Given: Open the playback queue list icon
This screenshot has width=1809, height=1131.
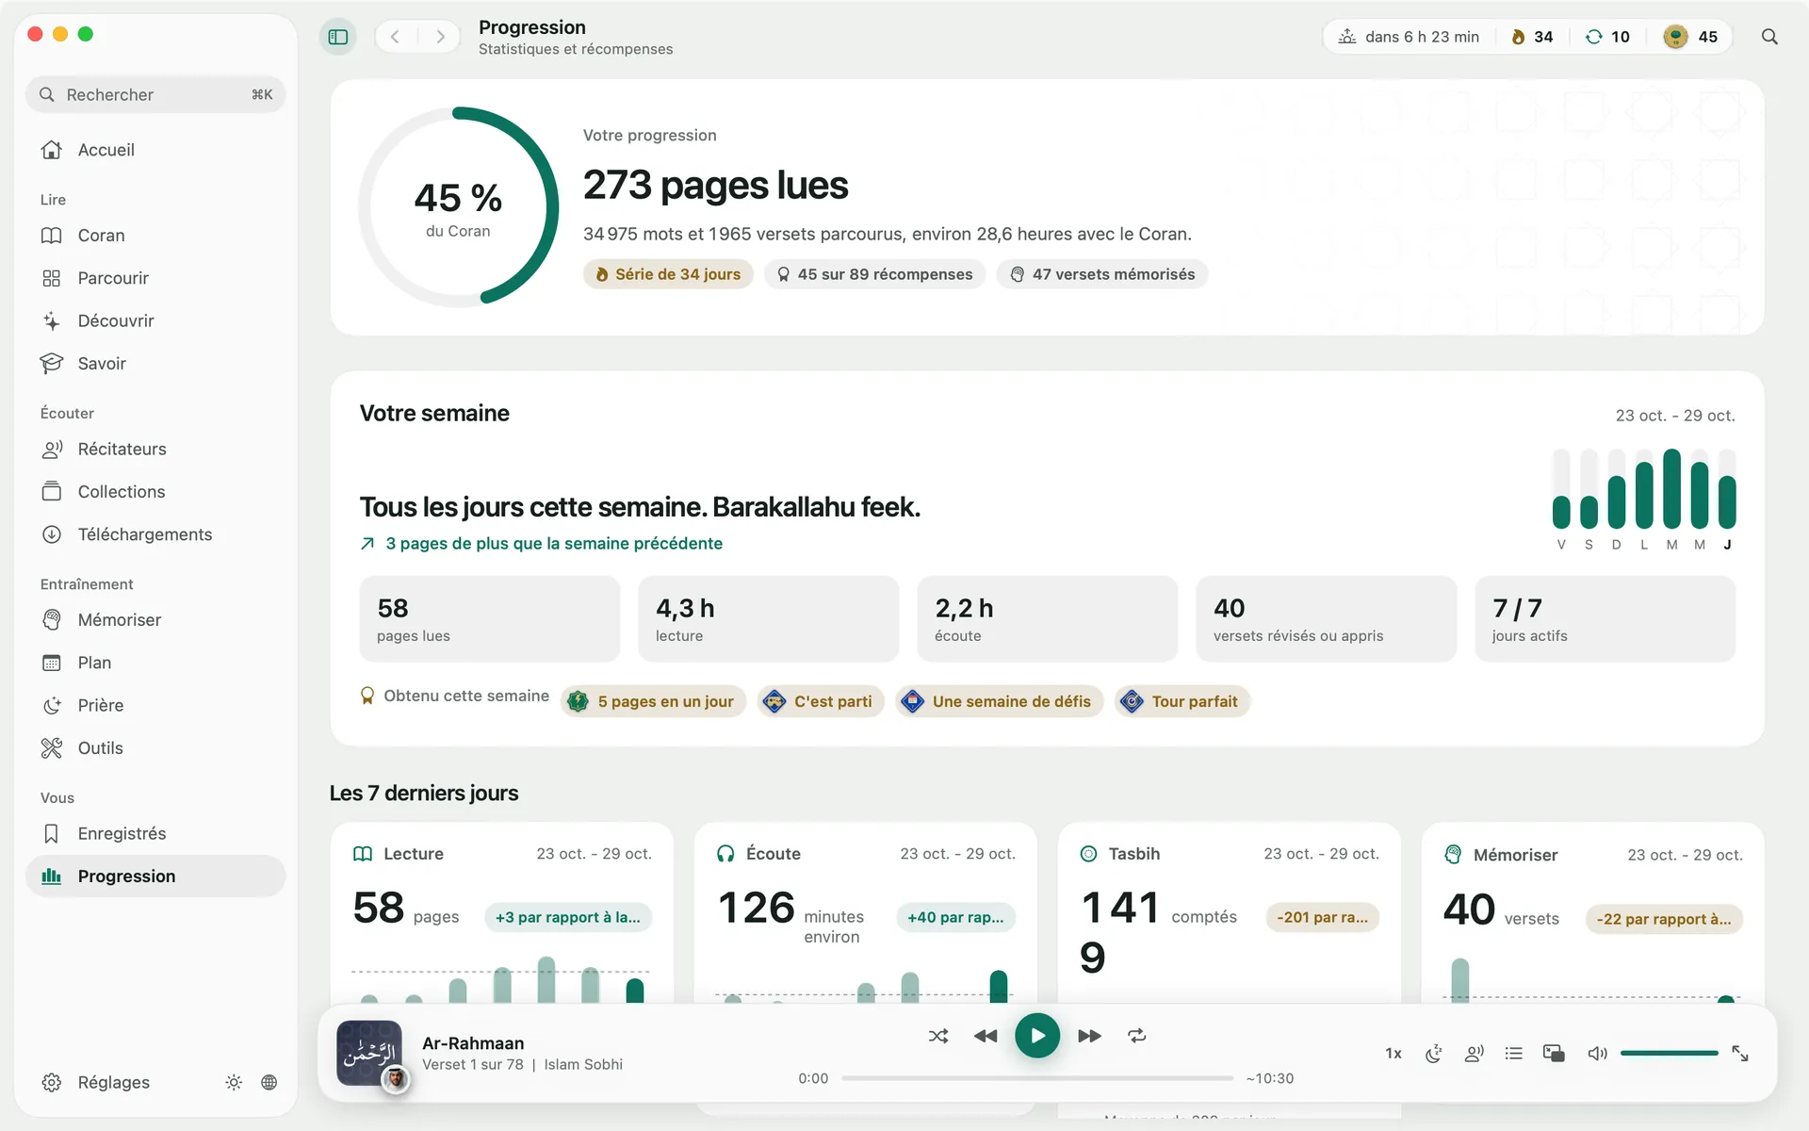Looking at the screenshot, I should 1514,1054.
